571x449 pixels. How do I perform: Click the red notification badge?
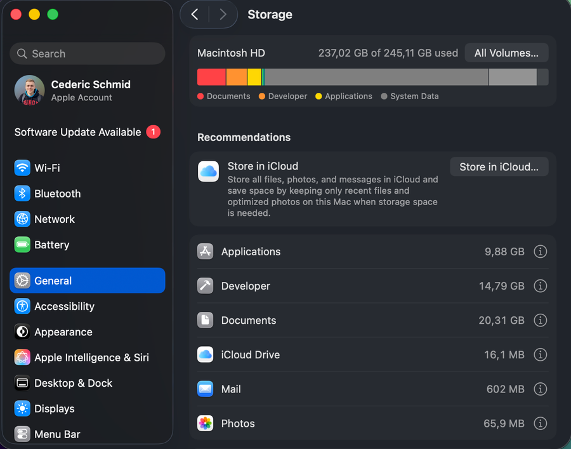[x=154, y=132]
